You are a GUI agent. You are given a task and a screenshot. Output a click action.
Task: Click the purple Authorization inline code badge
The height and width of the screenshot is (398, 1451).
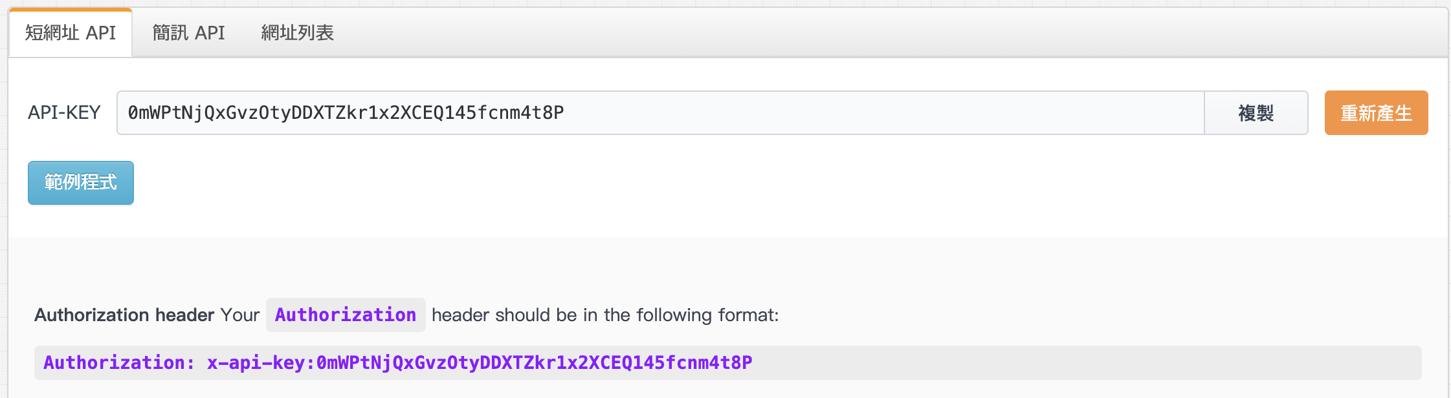(346, 315)
